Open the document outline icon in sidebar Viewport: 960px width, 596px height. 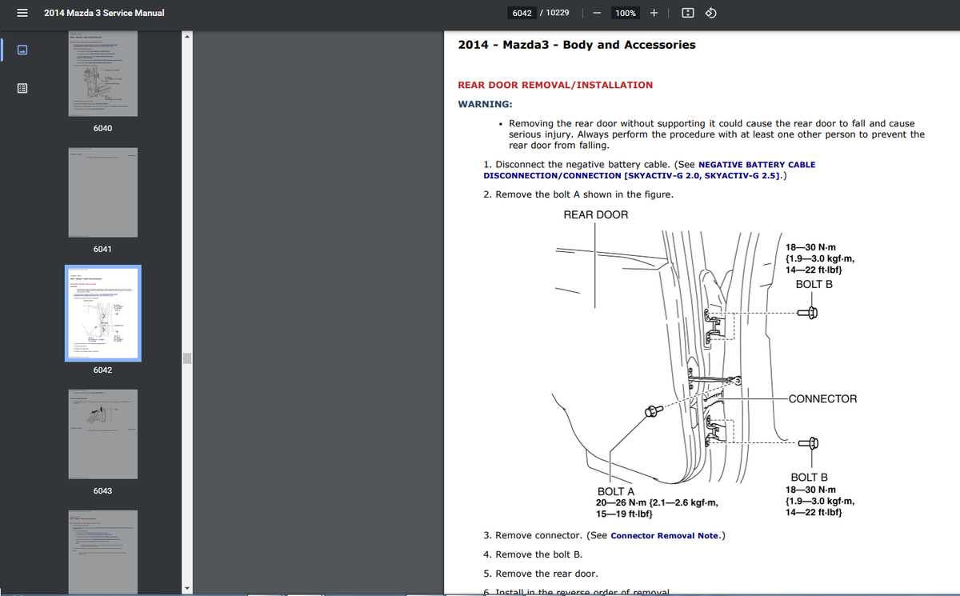click(x=22, y=88)
